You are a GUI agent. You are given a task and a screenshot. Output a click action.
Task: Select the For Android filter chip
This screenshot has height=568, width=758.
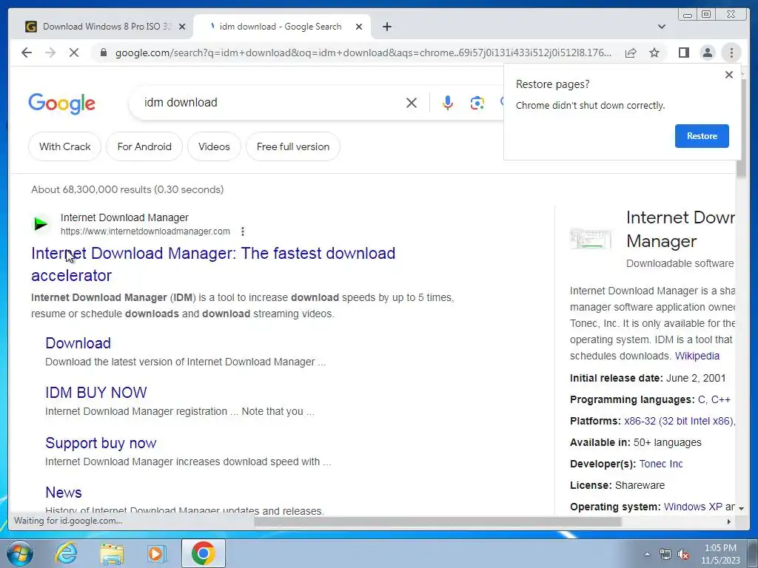coord(144,146)
